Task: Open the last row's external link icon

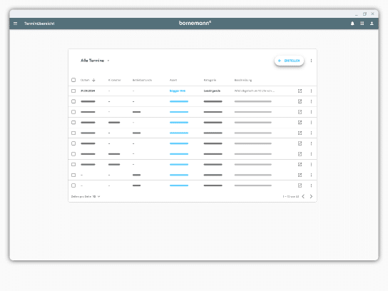Action: coord(300,185)
